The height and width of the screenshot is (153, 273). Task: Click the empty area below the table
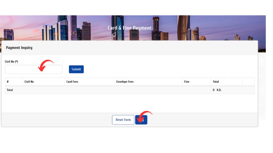(x=130, y=104)
